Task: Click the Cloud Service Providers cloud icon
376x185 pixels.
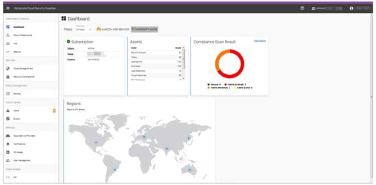Action: coord(8,136)
